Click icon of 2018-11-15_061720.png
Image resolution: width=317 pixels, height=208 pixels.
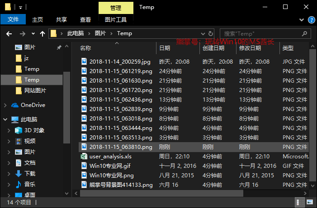point(84,90)
